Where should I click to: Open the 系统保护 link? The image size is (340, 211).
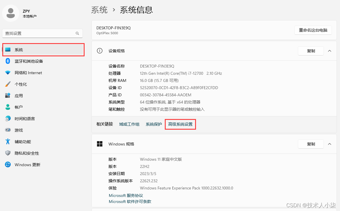154,124
